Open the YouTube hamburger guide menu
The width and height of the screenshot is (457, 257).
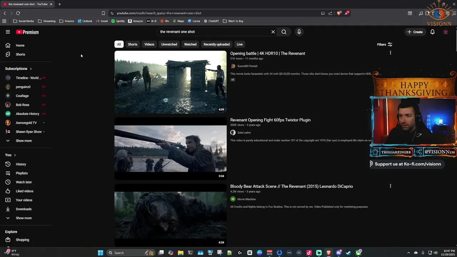[x=8, y=32]
